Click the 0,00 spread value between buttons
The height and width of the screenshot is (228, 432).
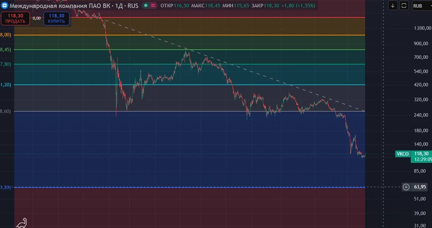37,18
